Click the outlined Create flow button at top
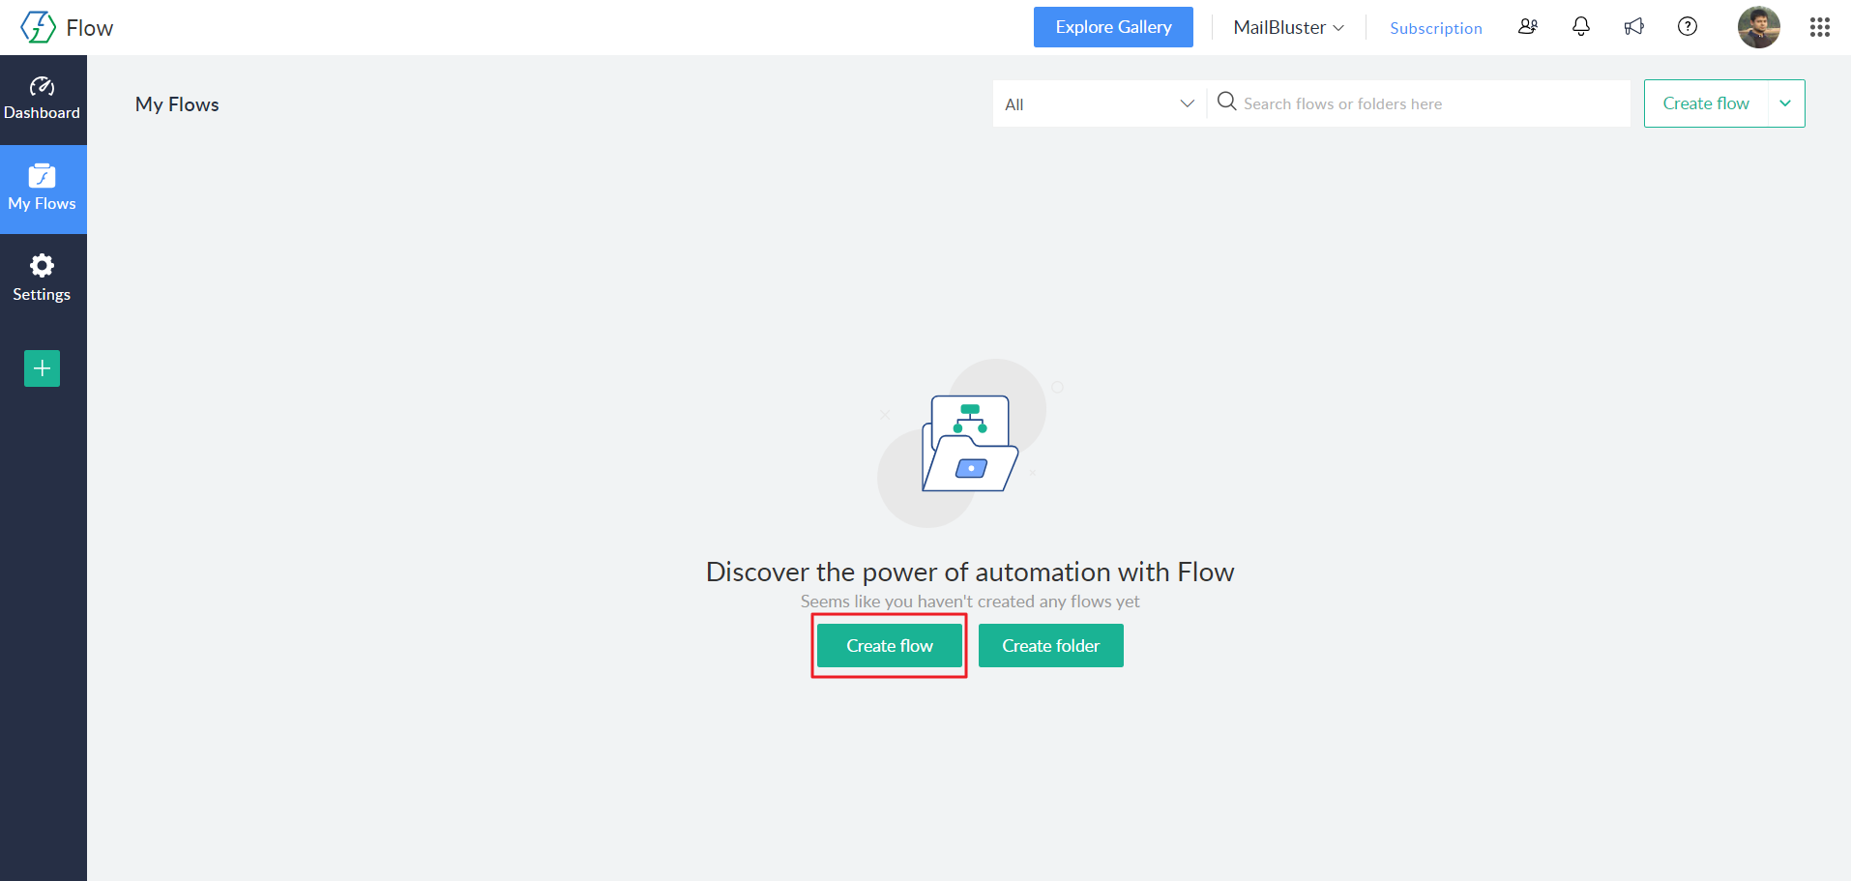This screenshot has height=881, width=1851. pyautogui.click(x=1706, y=103)
